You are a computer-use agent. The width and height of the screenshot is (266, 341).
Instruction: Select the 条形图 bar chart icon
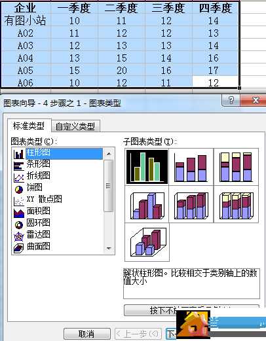[19, 166]
